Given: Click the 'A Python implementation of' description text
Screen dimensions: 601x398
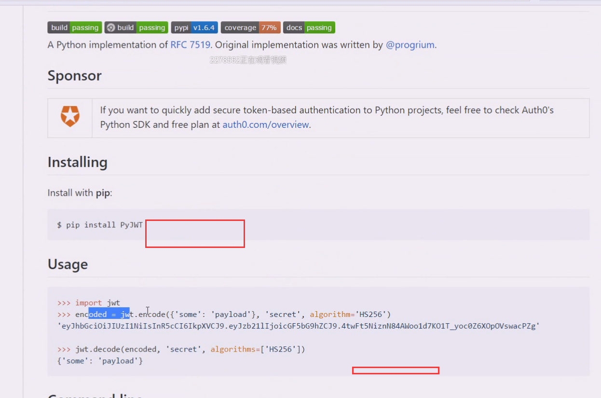Looking at the screenshot, I should tap(108, 45).
